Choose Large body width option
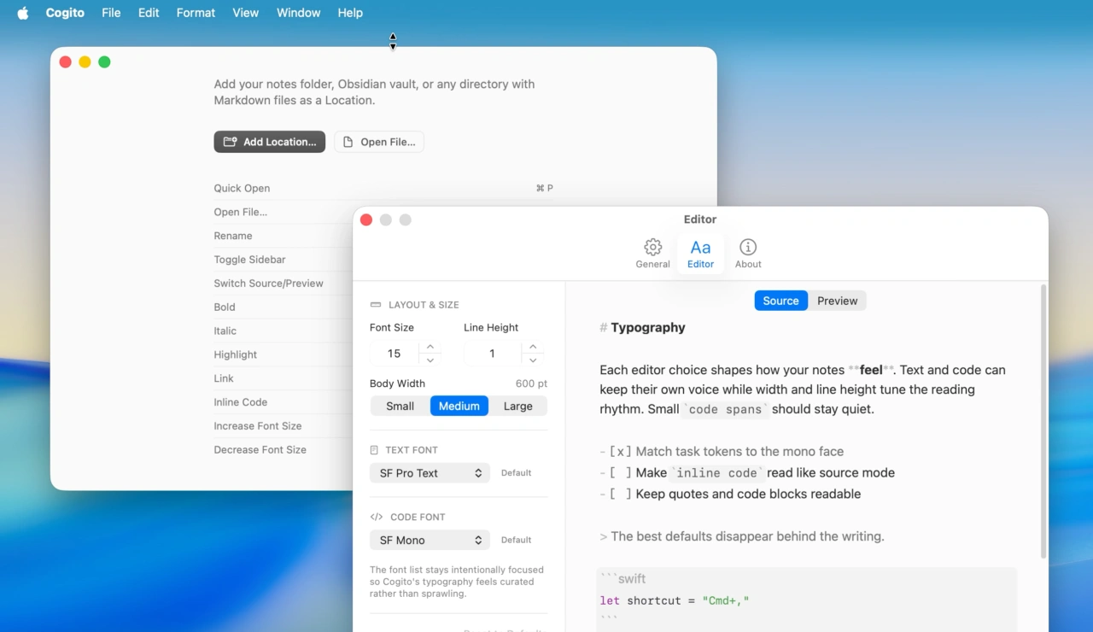1093x632 pixels. [x=517, y=407]
